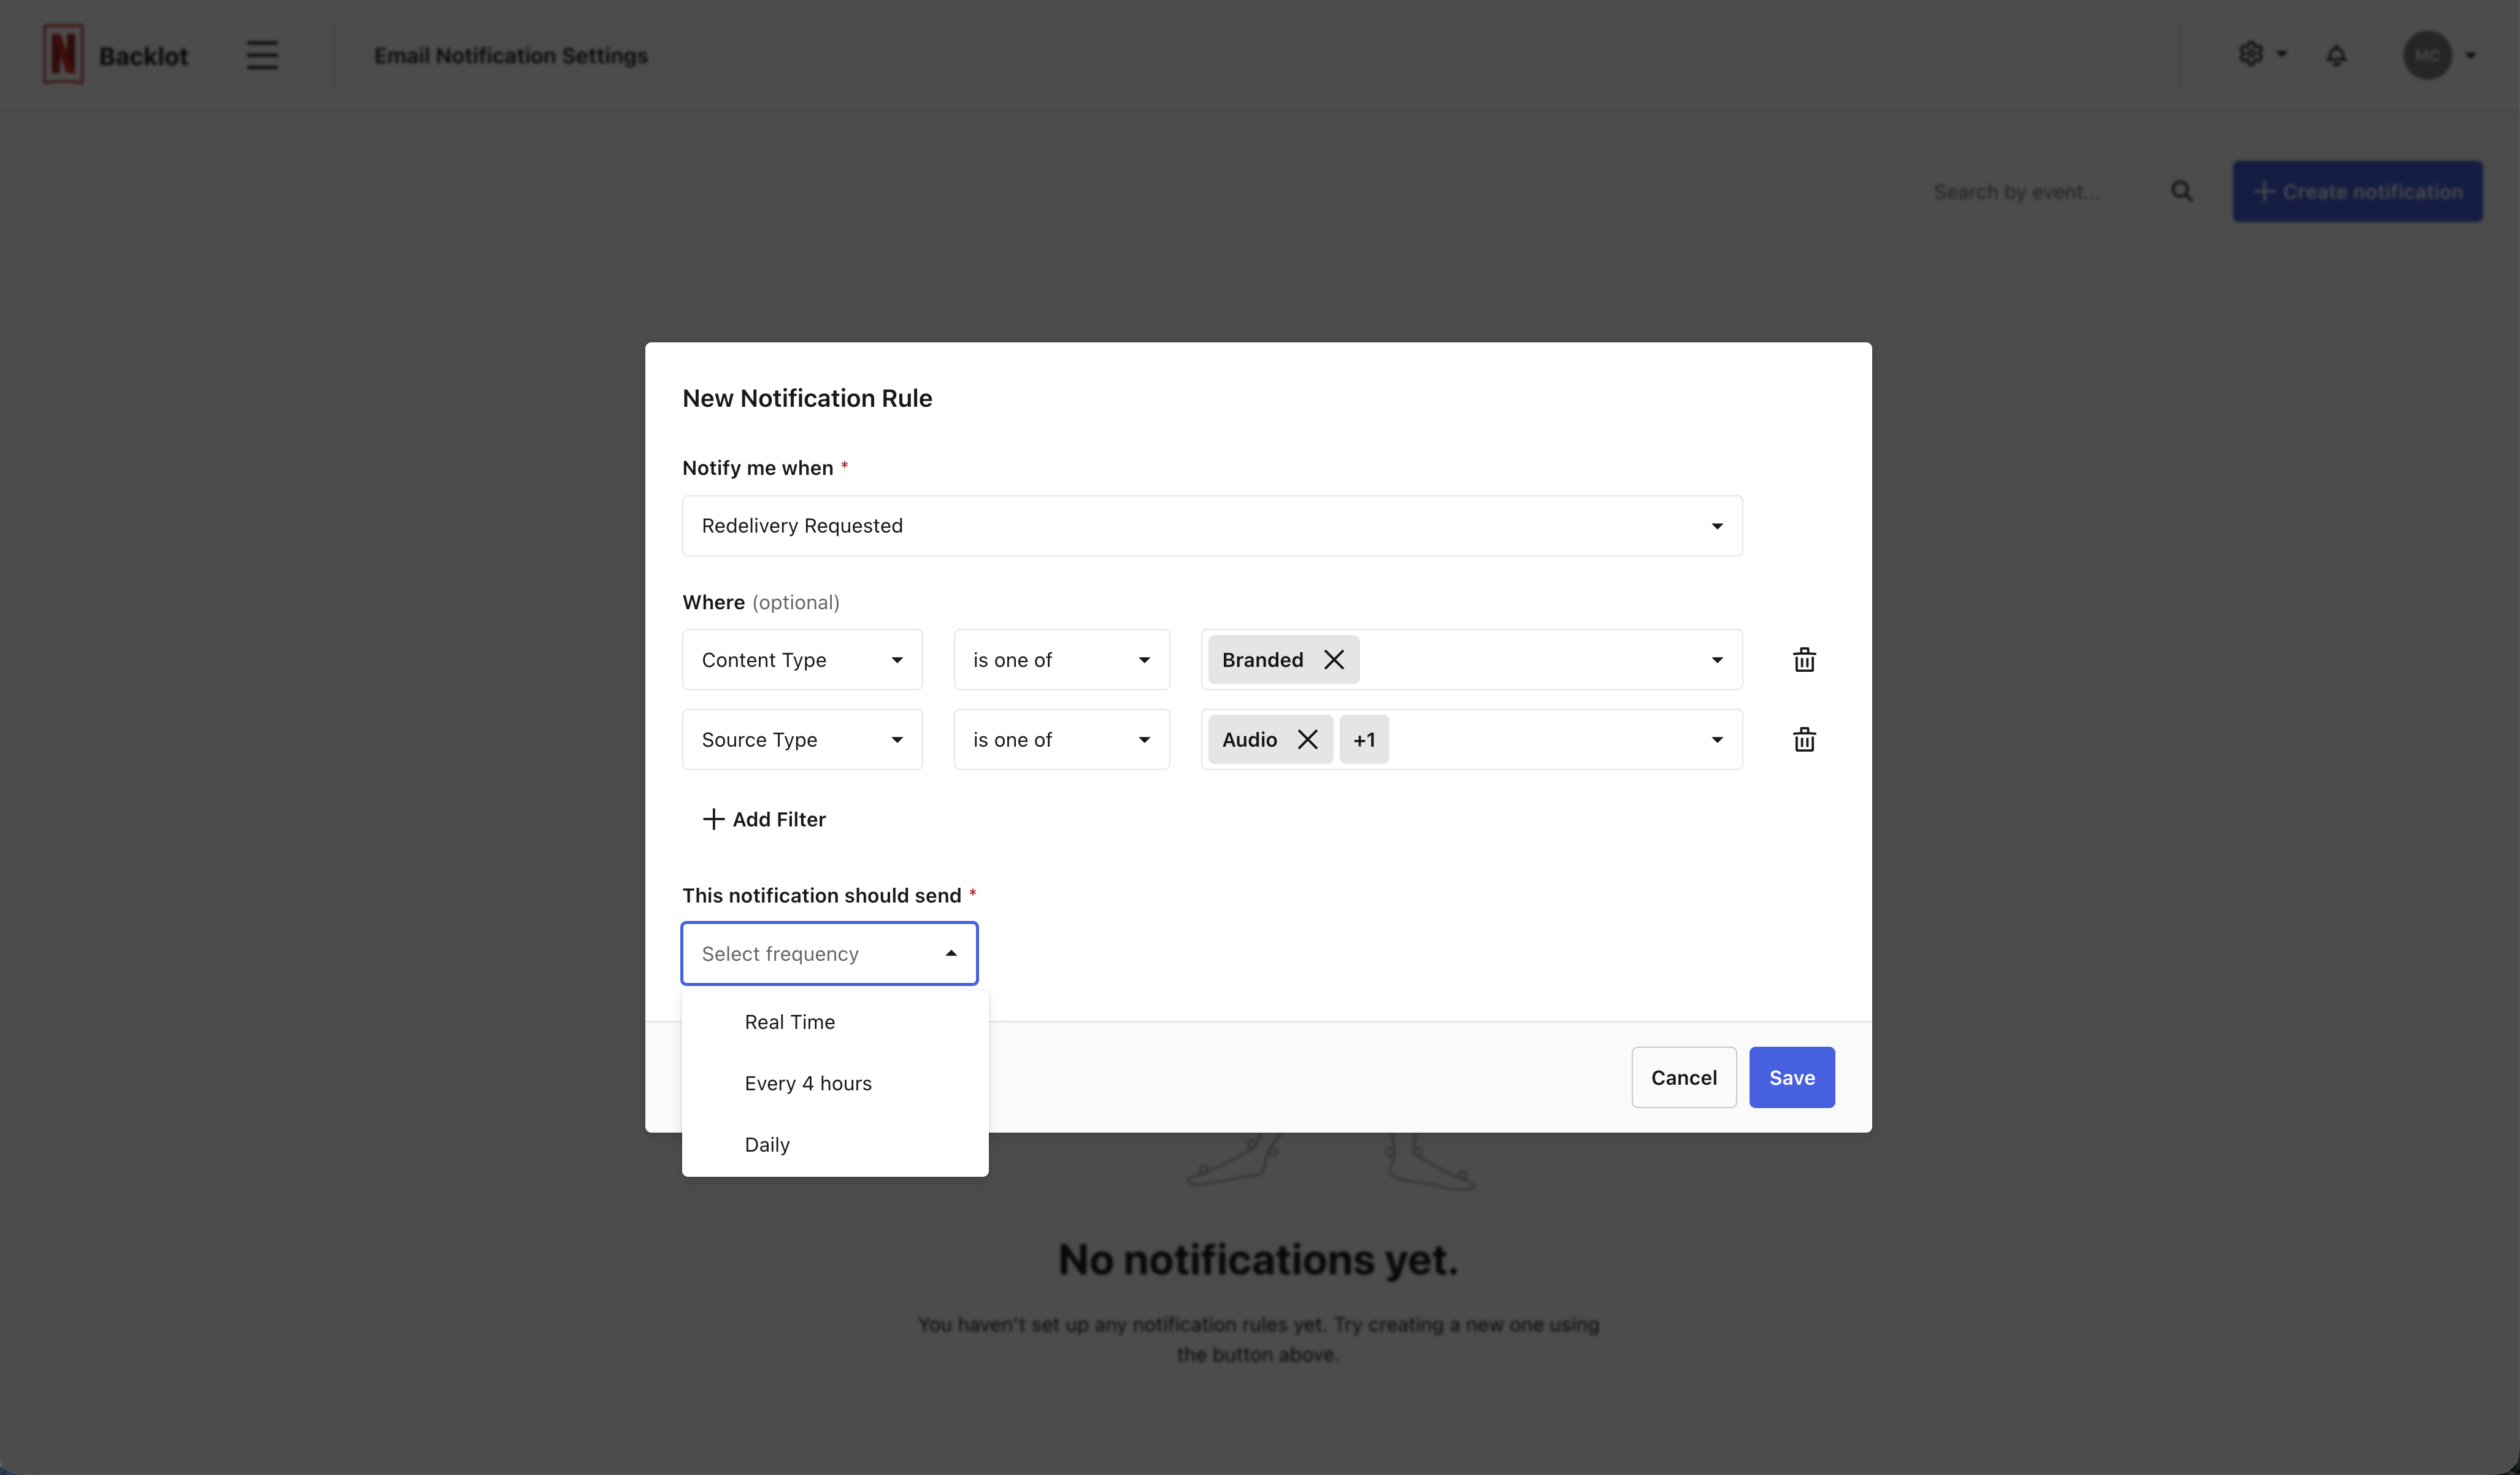Save the new notification rule
This screenshot has width=2520, height=1475.
click(1791, 1078)
